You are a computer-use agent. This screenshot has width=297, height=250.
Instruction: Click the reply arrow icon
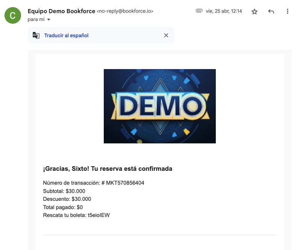pyautogui.click(x=271, y=12)
